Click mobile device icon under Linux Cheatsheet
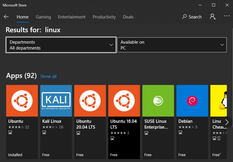 [x=219, y=138]
